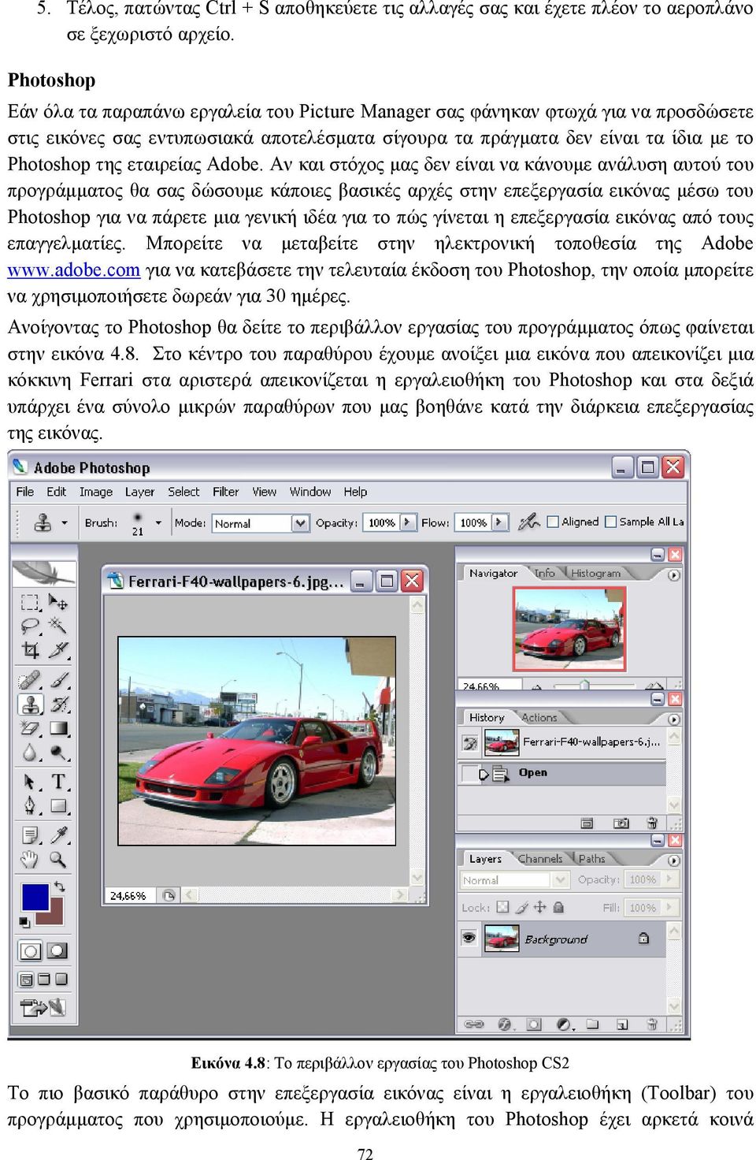Open the Filter menu
756x1160 pixels.
point(226,492)
